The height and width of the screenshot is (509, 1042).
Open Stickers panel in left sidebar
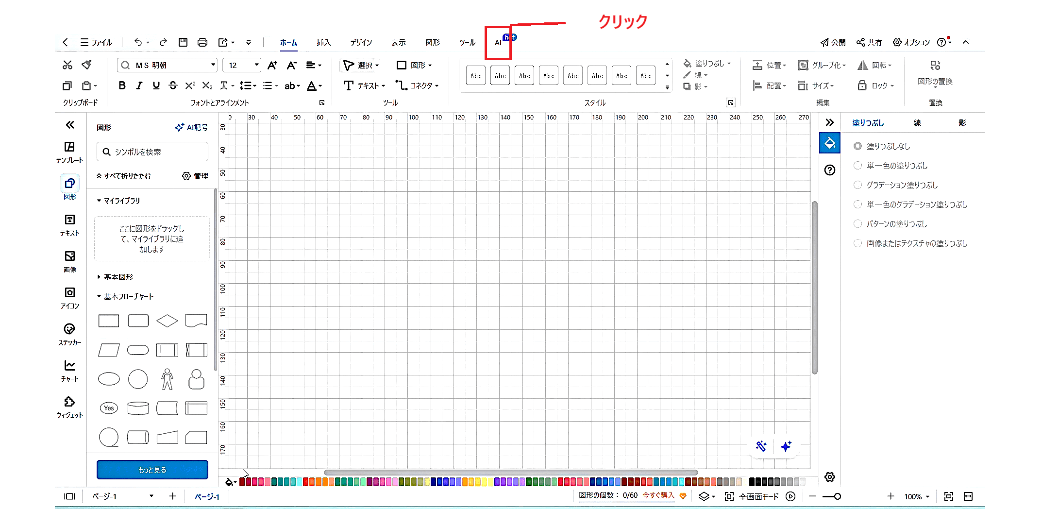point(69,334)
